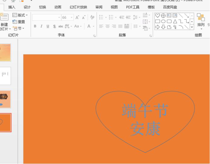Screen dimensions: 210x164
Task: Open line spacing options
Action: tap(137, 17)
